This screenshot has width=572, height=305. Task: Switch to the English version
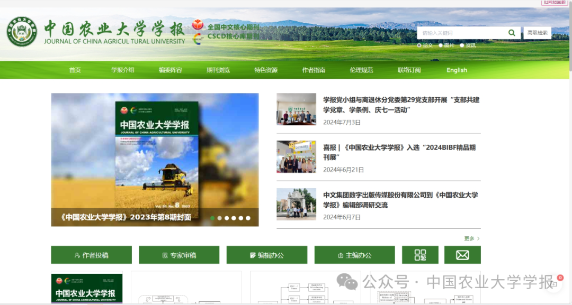[x=457, y=70]
